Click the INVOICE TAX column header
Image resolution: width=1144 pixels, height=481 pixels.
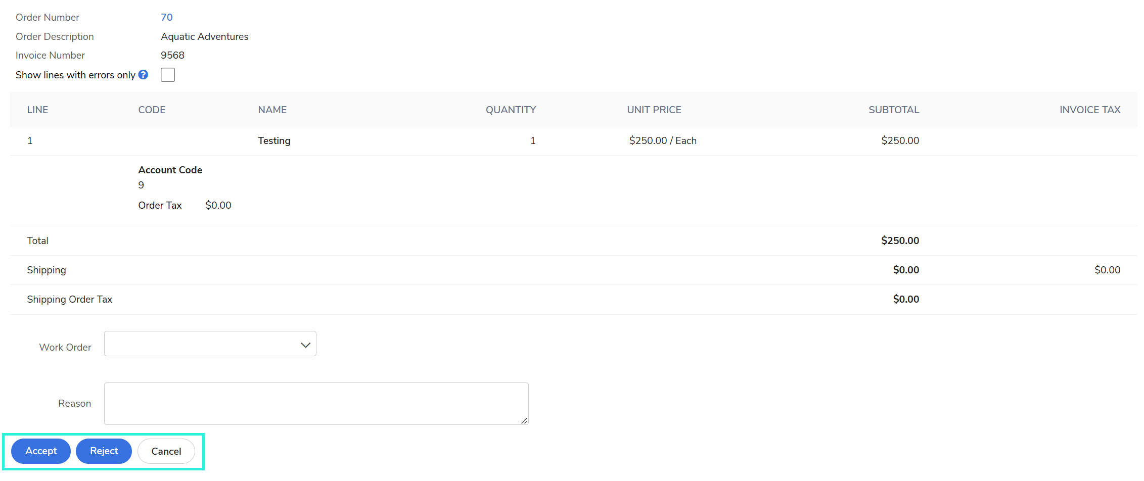pyautogui.click(x=1089, y=110)
